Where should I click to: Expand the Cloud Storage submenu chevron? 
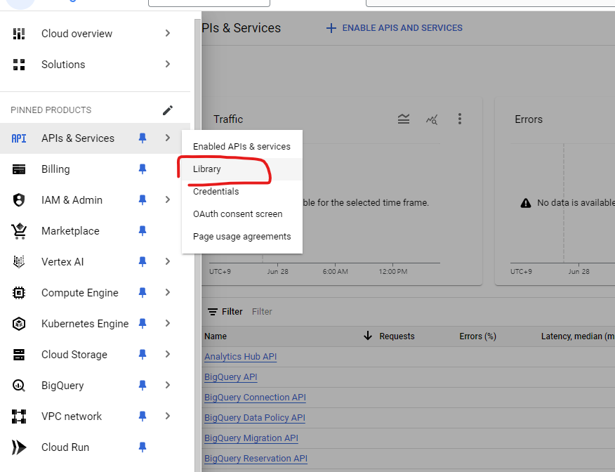click(168, 354)
